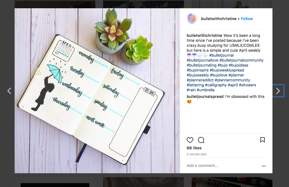Open the #plannercommunity hashtag
Viewport: 289px width, 187px height.
click(232, 80)
